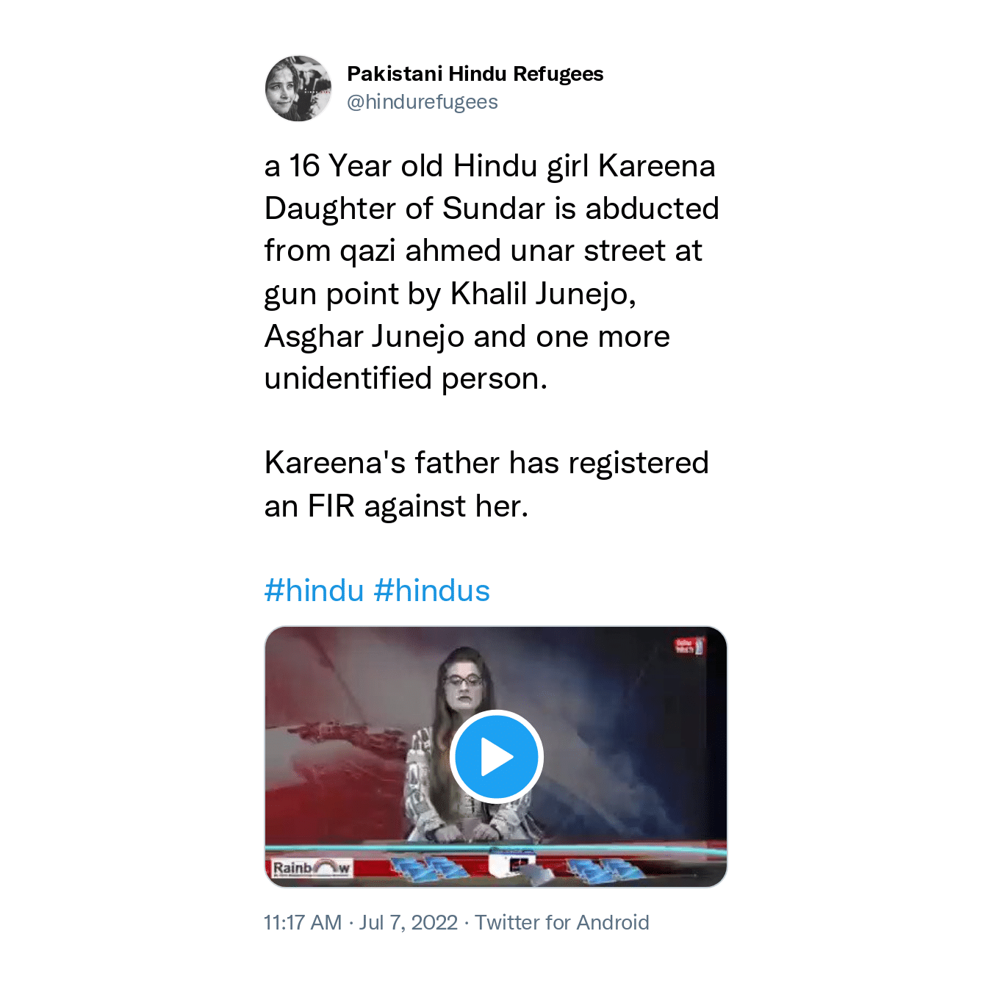
Task: Click the Pakistani Hindu Refugees display name
Action: pyautogui.click(x=475, y=74)
